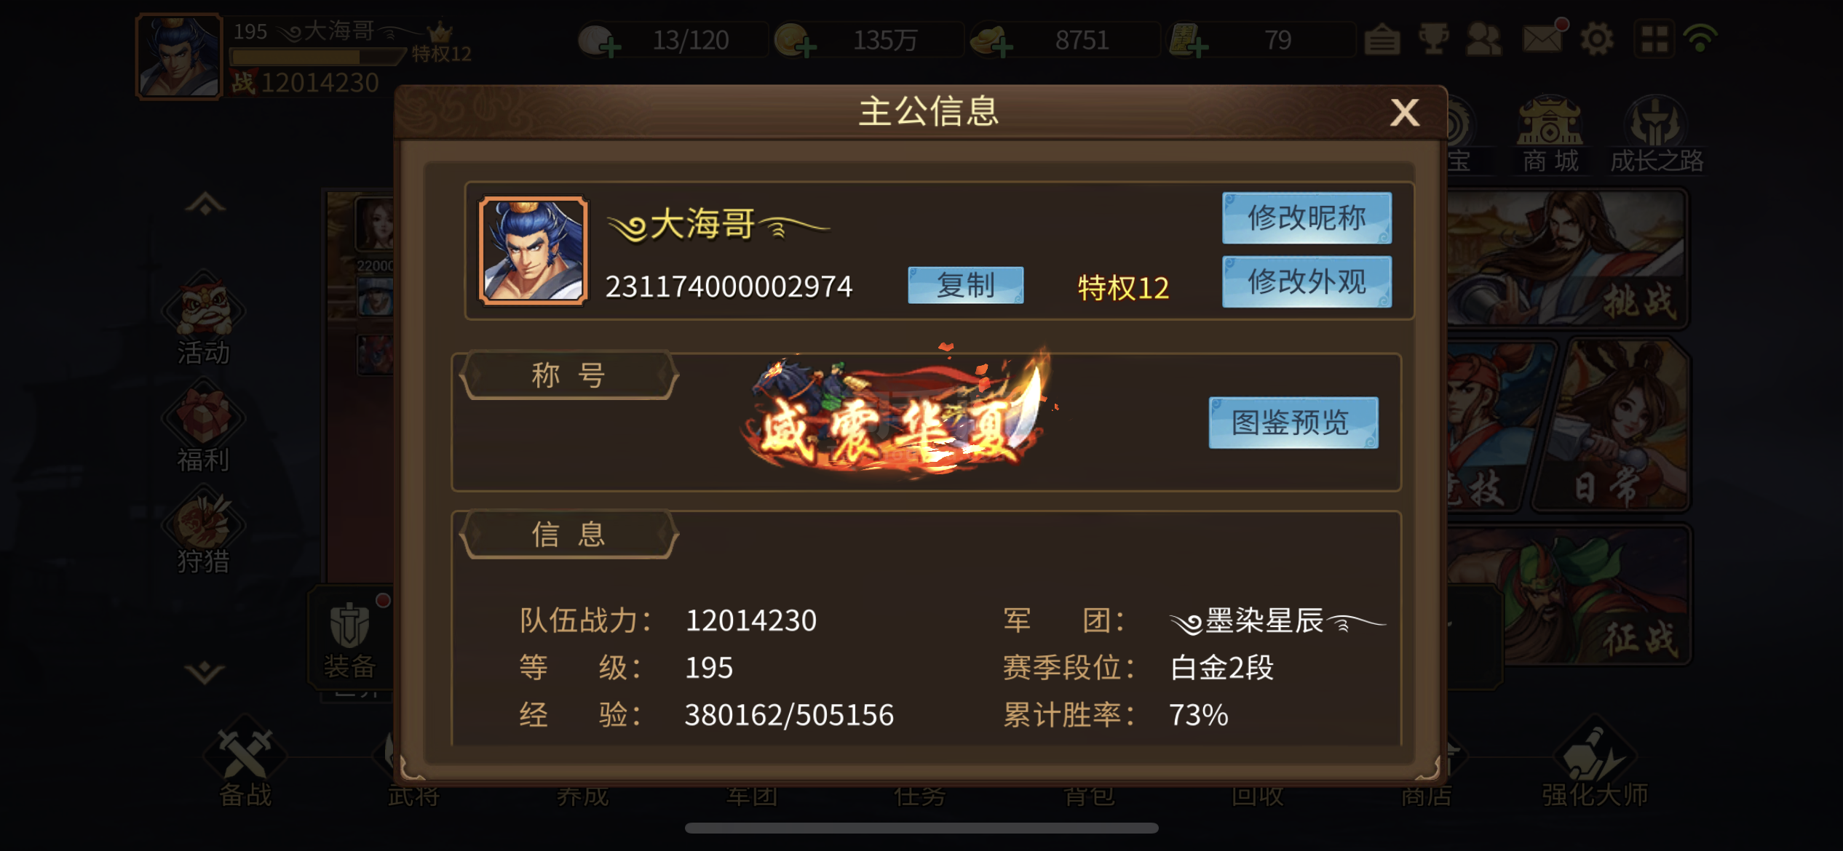Open the trophy ranking icon
This screenshot has width=1843, height=851.
[x=1433, y=39]
